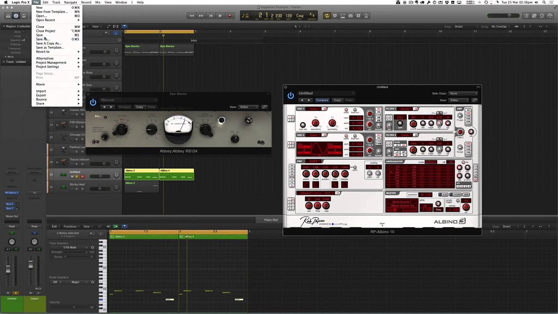Click Compare in the Albino plugin header
558x314 pixels.
point(322,100)
